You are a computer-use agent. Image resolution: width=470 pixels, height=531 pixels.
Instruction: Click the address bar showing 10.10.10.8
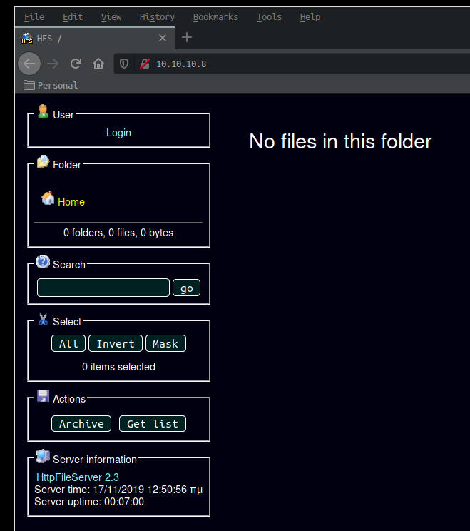pyautogui.click(x=285, y=64)
